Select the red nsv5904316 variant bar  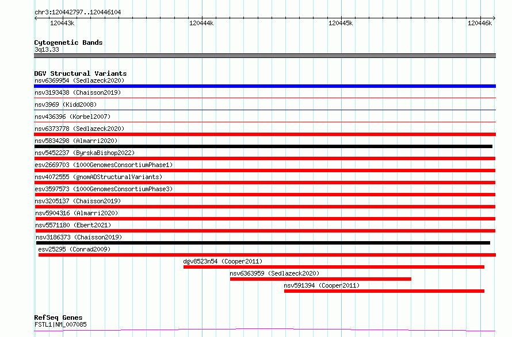pos(265,219)
